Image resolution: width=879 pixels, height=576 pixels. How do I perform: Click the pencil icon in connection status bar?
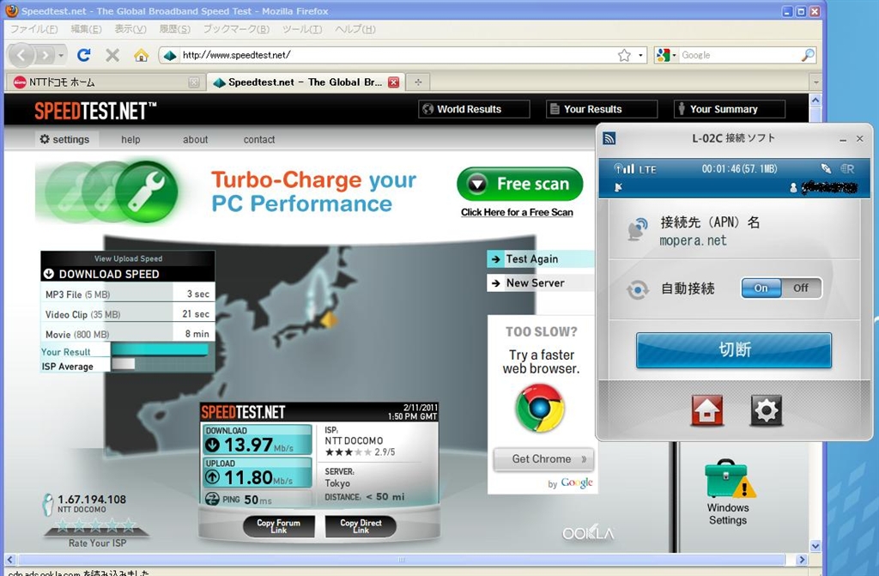826,168
